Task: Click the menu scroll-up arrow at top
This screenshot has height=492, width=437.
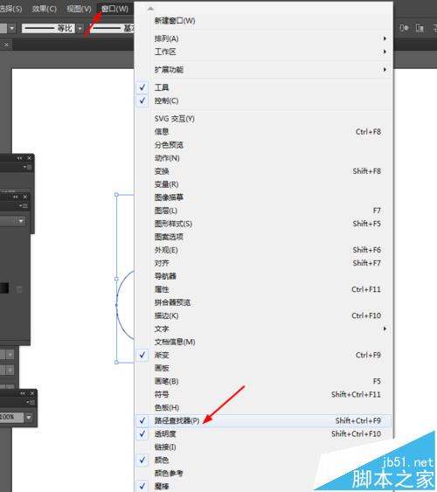Action: pyautogui.click(x=150, y=9)
